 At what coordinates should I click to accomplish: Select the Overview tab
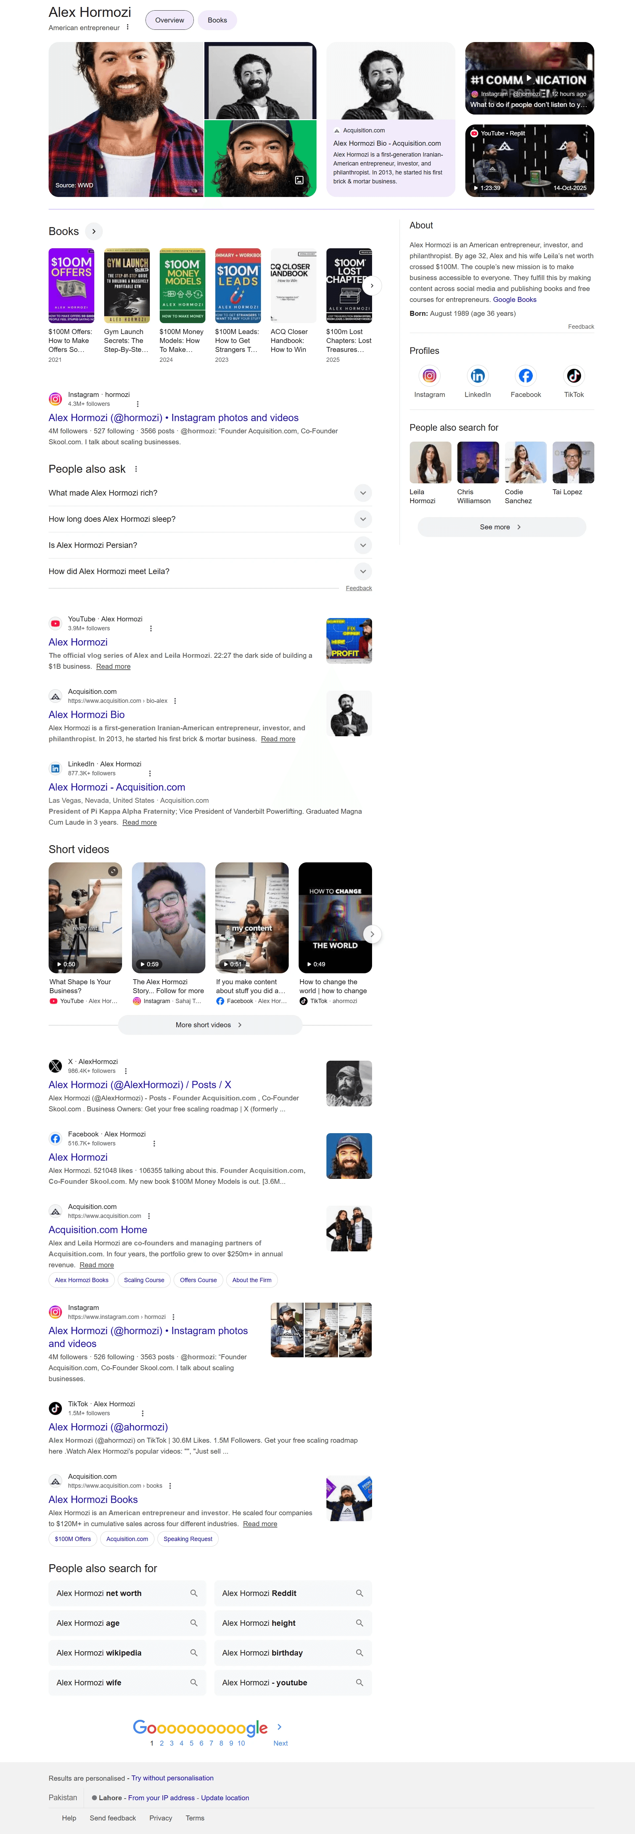pos(169,20)
